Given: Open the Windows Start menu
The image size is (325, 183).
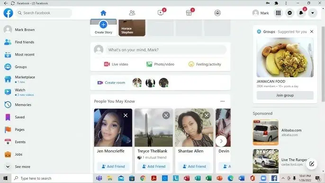Looking at the screenshot, I should 5,178.
